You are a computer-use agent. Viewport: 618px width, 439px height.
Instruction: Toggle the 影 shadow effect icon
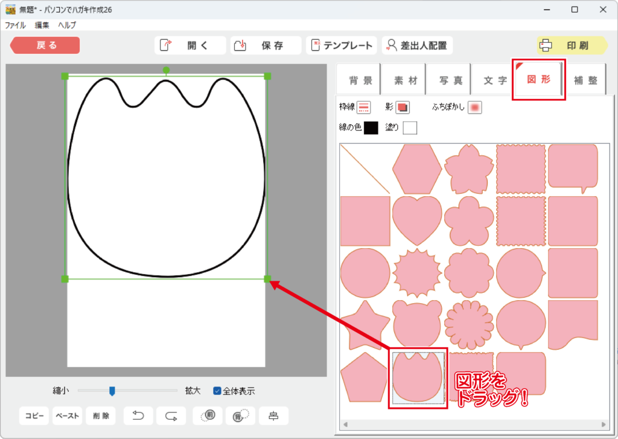click(403, 107)
